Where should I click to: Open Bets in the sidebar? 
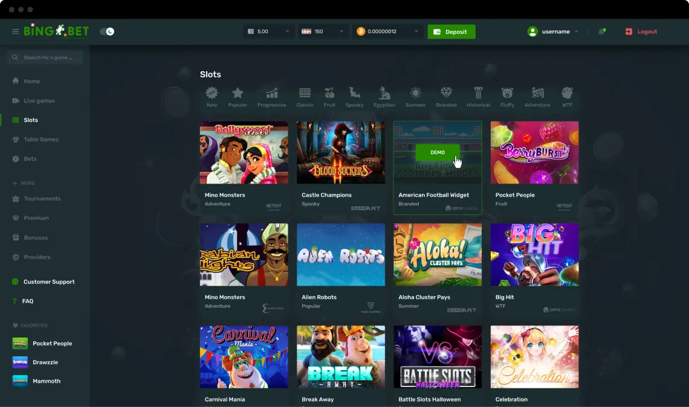[25, 158]
